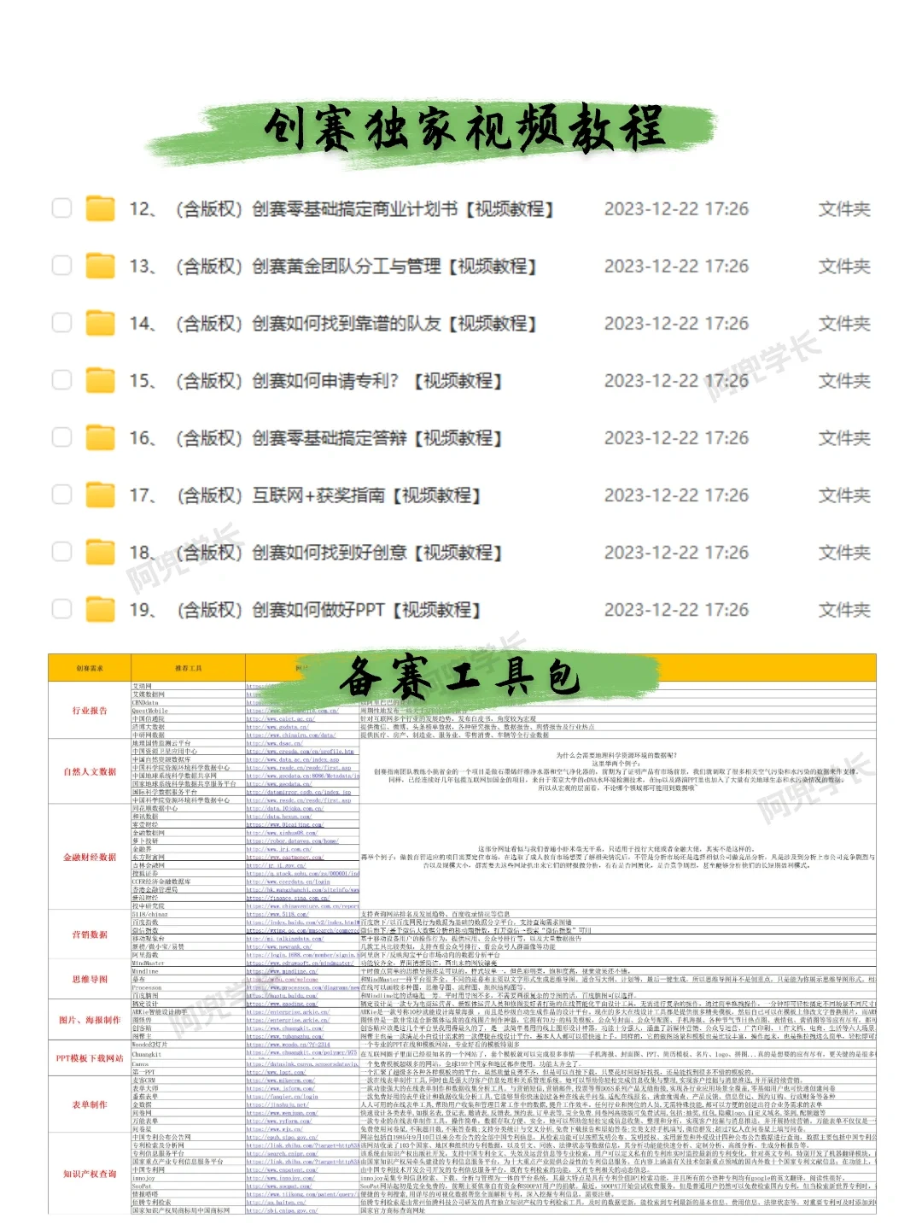This screenshot has width=922, height=1230.
Task: Follow the http://www.soopat.com/ link
Action: click(278, 1186)
